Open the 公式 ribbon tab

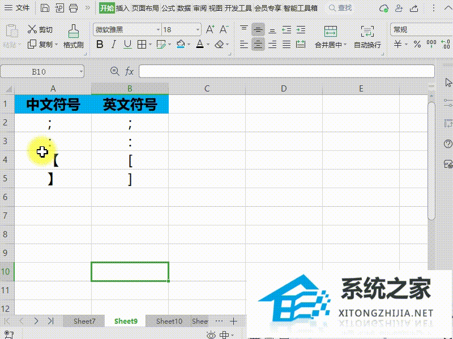point(168,8)
